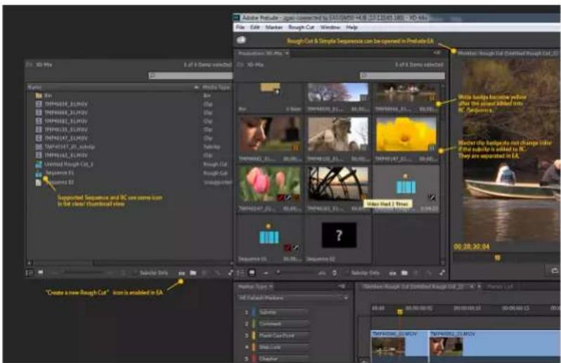Click the search field in the left list panel
Viewport: 561px width, 363px height.
point(191,75)
